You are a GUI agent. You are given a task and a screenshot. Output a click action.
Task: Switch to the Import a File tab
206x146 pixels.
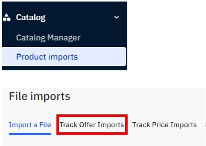tap(30, 125)
